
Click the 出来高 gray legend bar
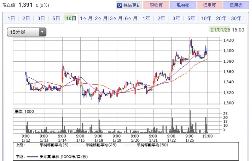coord(33,157)
